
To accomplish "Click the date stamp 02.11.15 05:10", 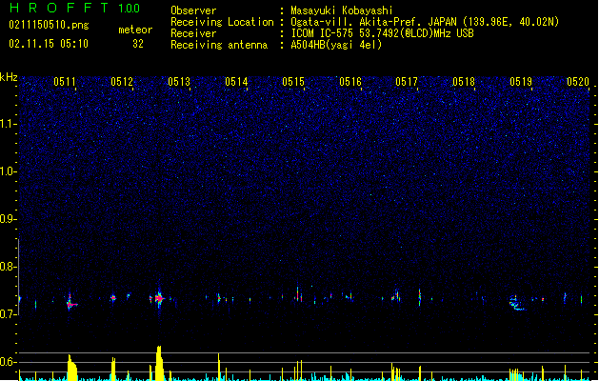I will [x=49, y=44].
